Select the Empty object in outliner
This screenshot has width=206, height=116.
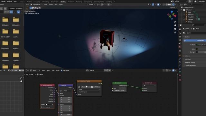click(190, 22)
